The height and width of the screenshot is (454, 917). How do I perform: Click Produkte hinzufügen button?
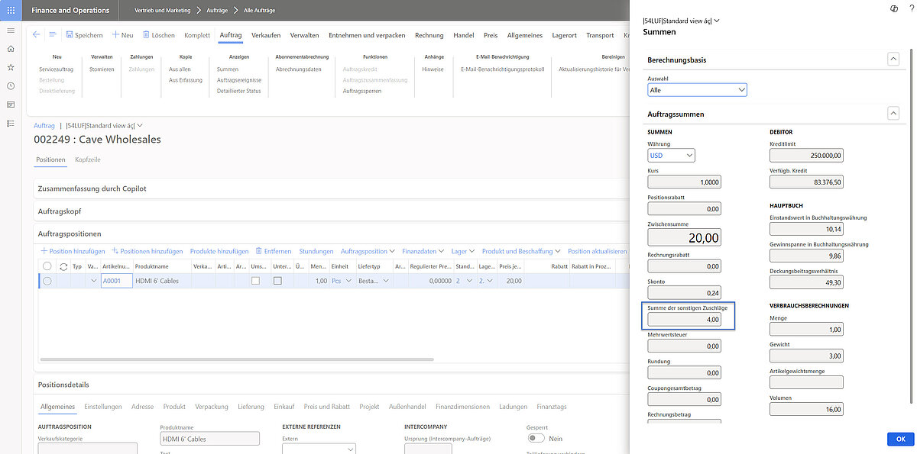pyautogui.click(x=219, y=251)
